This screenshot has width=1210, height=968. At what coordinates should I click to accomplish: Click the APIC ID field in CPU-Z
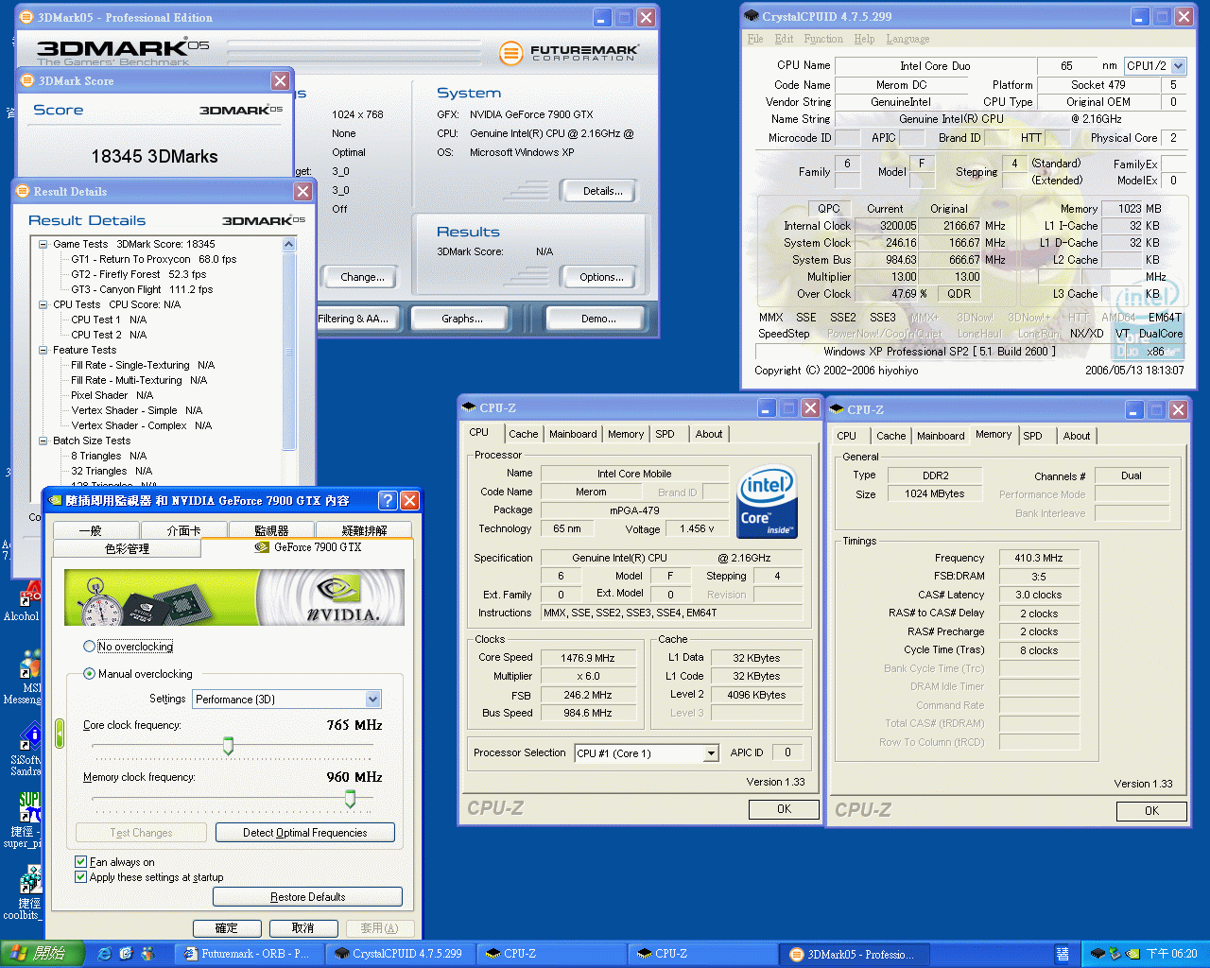pos(787,752)
